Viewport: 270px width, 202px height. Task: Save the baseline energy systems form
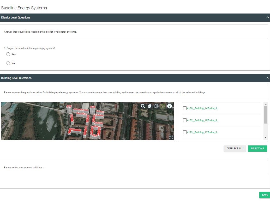pos(265,195)
